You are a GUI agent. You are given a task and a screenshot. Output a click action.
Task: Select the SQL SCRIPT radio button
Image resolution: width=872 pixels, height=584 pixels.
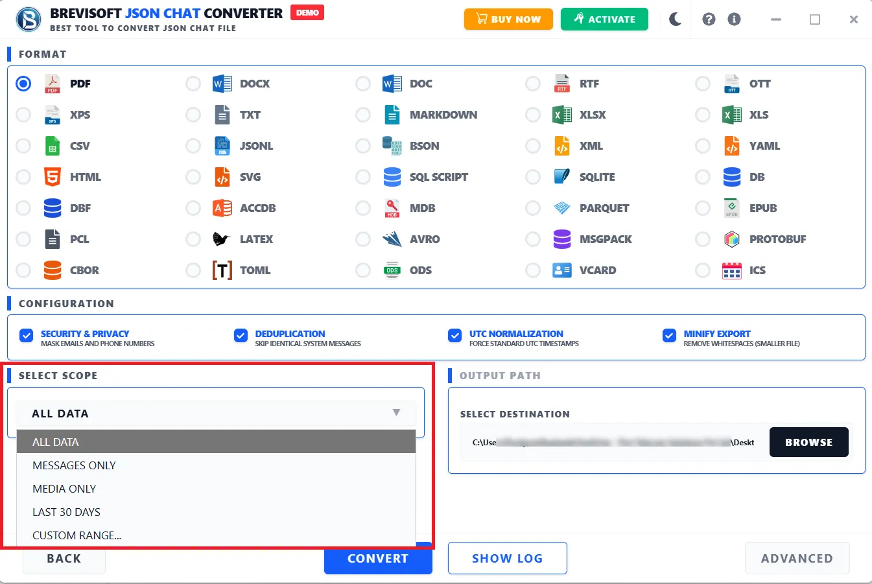pyautogui.click(x=363, y=177)
